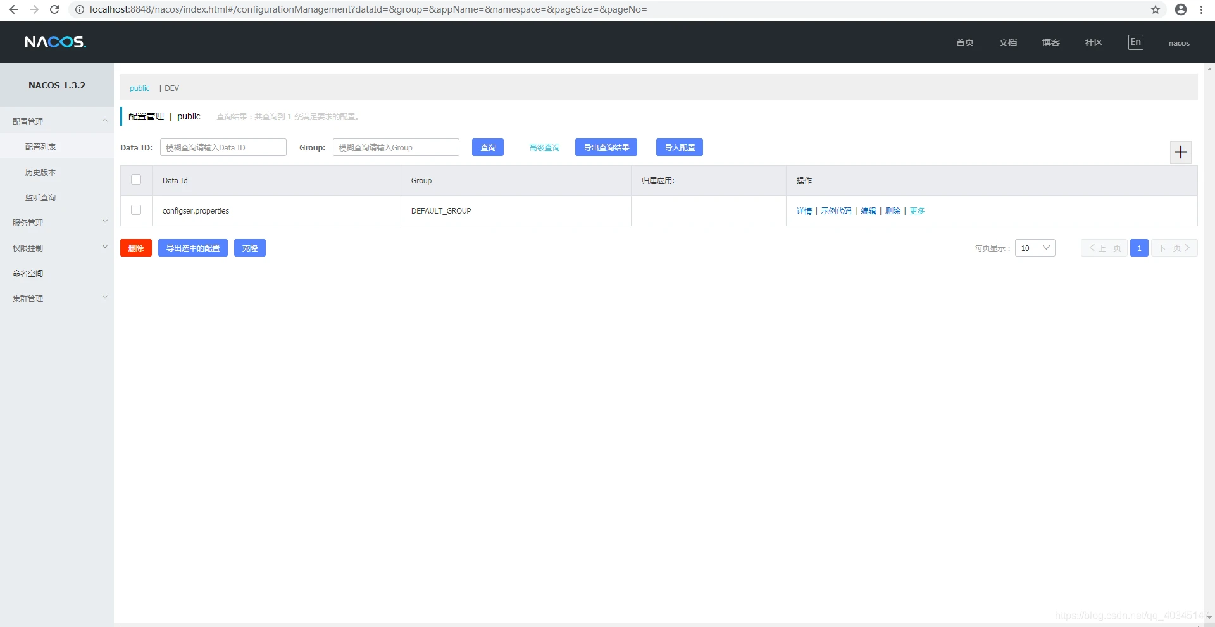Click 编辑 for configser.properties
This screenshot has width=1215, height=627.
[868, 210]
